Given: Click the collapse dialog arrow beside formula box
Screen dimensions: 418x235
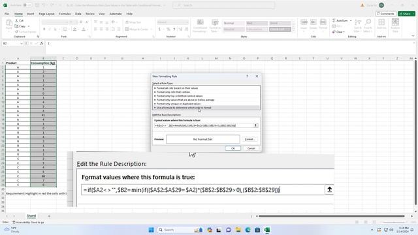Looking at the screenshot, I should pyautogui.click(x=255, y=125).
